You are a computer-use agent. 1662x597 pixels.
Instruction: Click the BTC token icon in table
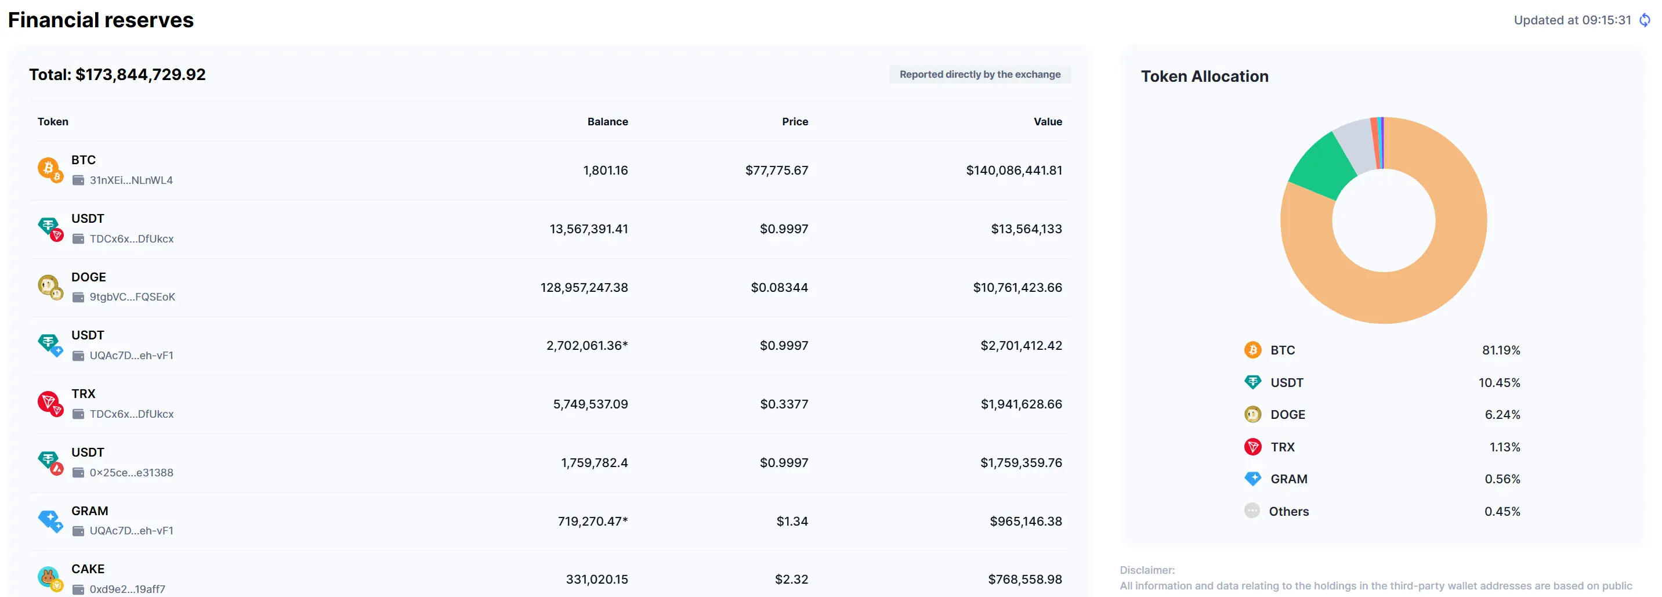click(50, 170)
